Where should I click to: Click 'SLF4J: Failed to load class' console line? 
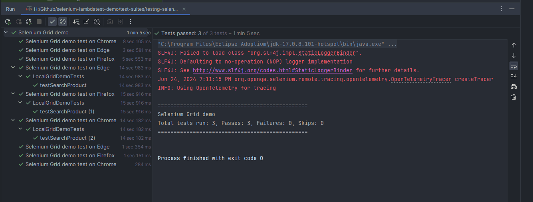point(260,53)
